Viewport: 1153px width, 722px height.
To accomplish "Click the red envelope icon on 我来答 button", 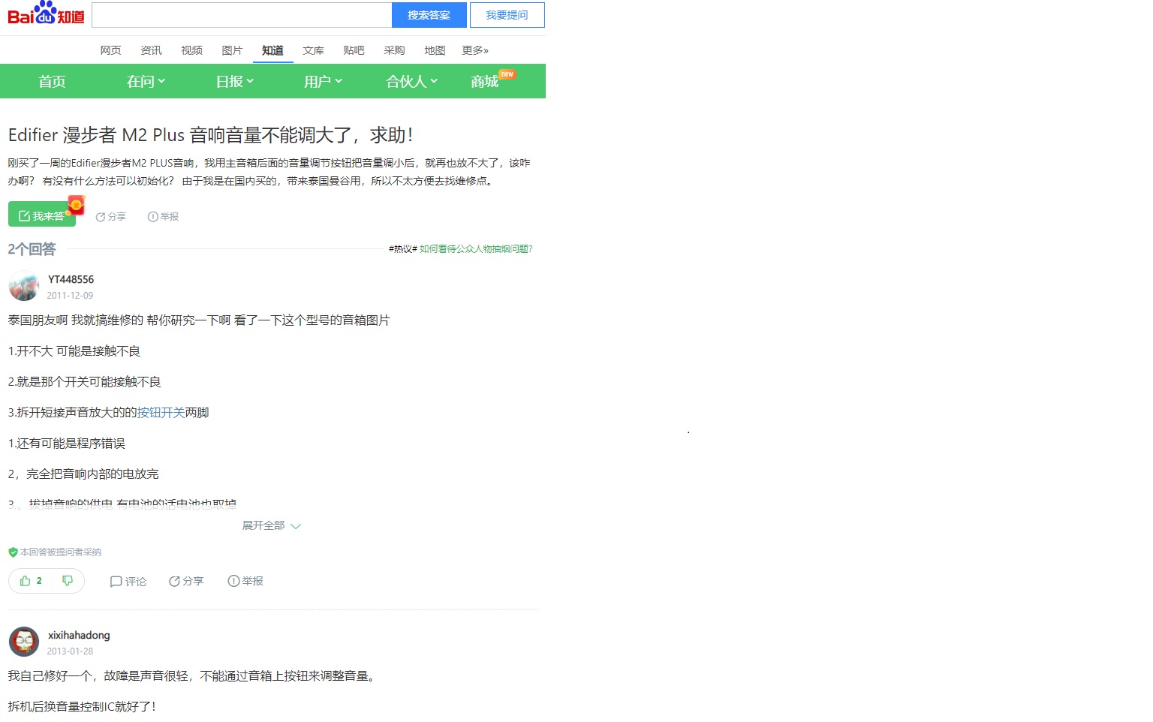I will click(x=75, y=206).
